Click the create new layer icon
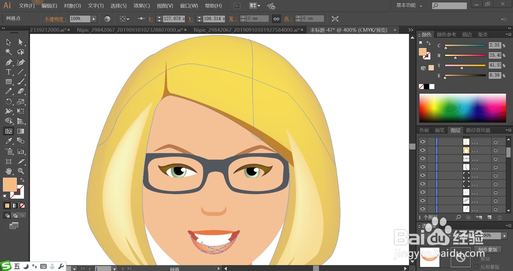 tap(489, 217)
